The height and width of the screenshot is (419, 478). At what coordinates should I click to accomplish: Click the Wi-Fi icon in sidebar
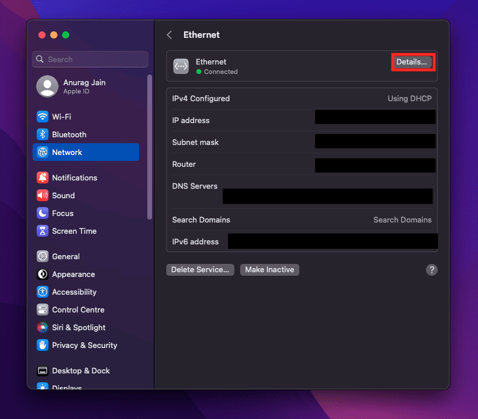pos(43,117)
